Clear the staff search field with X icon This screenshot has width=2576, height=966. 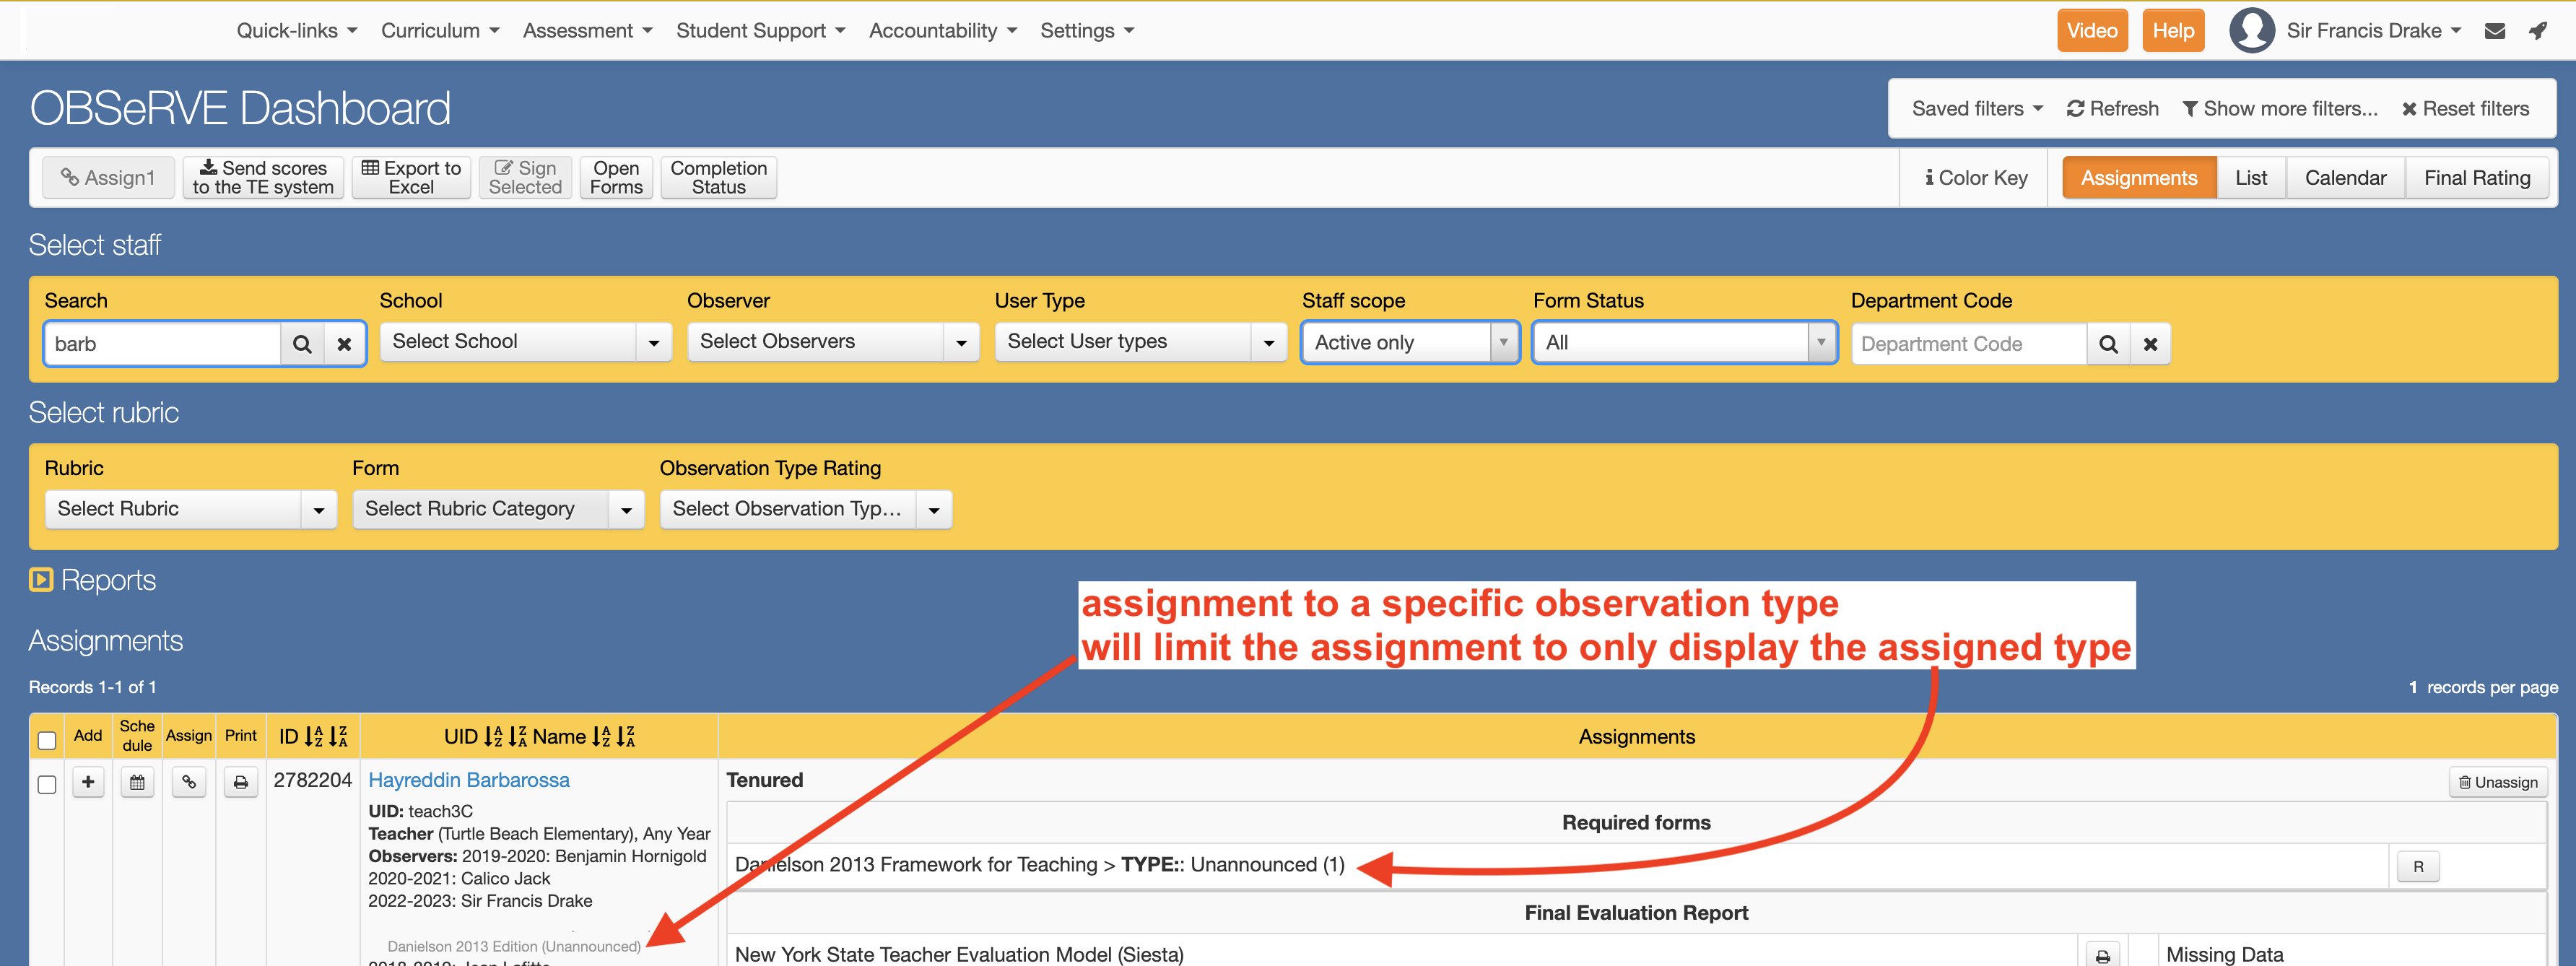pyautogui.click(x=344, y=344)
